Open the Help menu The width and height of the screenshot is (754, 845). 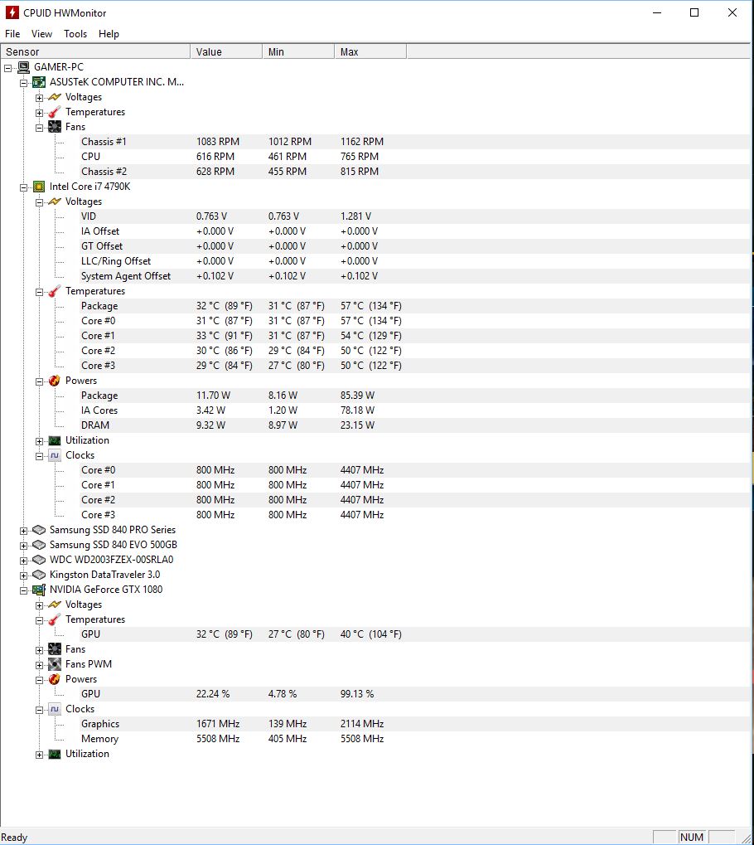[x=109, y=34]
